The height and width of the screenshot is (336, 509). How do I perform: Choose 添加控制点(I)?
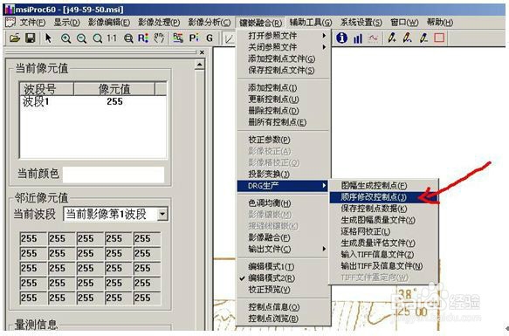(284, 87)
